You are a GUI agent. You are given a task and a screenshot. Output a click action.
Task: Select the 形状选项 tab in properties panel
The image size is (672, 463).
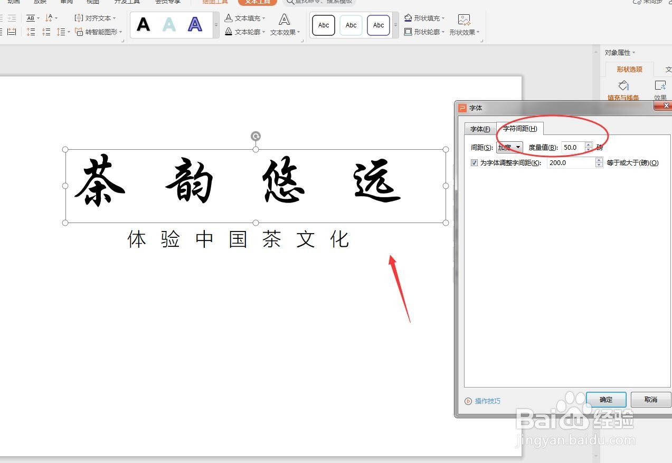pyautogui.click(x=630, y=70)
